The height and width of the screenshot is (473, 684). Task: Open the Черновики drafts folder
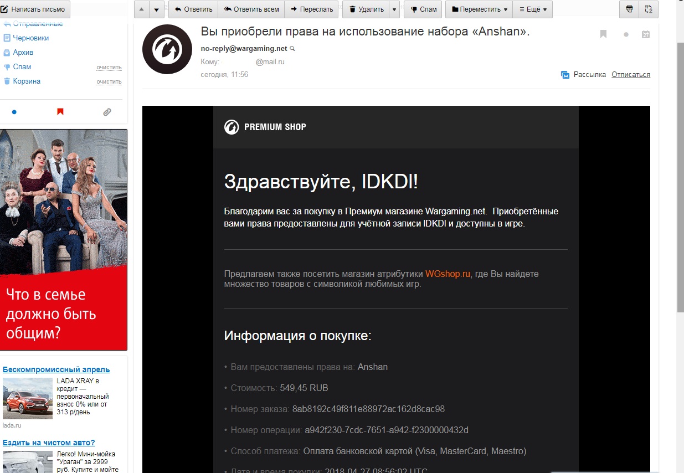(x=31, y=38)
